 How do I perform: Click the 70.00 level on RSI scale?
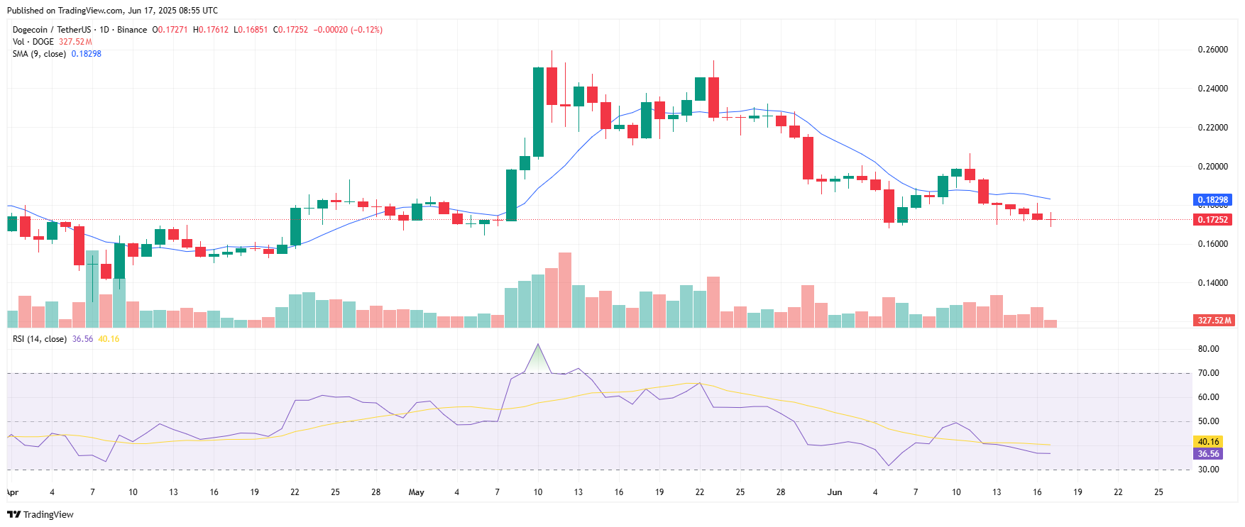[x=1208, y=373]
